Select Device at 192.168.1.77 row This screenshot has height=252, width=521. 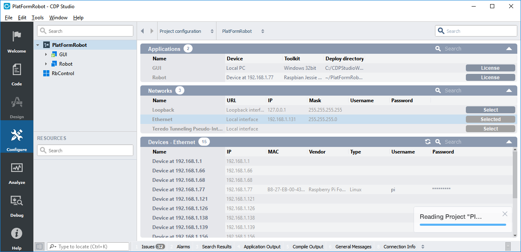coord(326,190)
